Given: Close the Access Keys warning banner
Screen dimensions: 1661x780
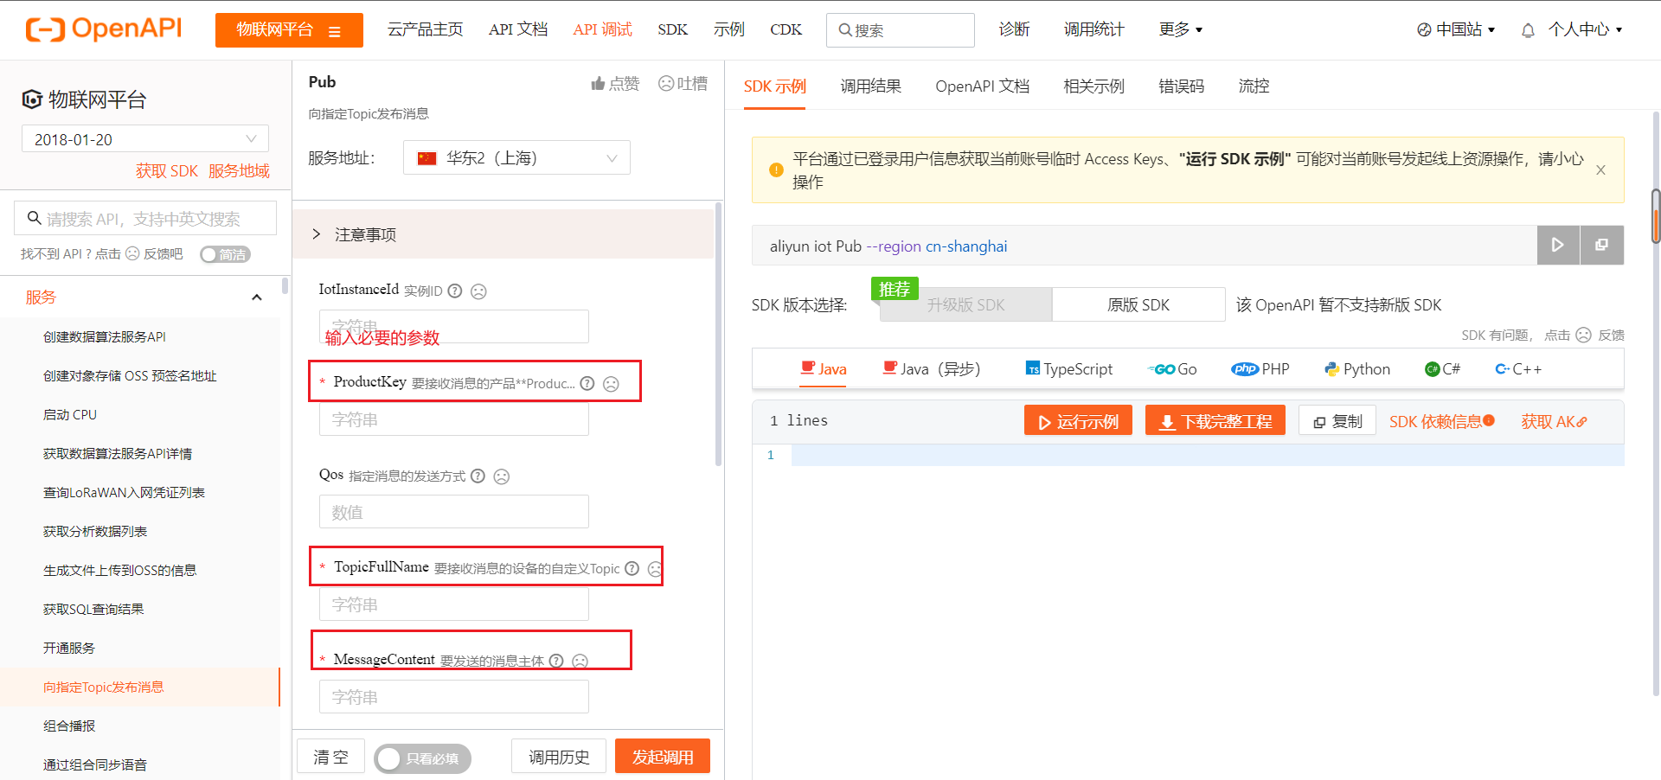Looking at the screenshot, I should click(x=1600, y=170).
